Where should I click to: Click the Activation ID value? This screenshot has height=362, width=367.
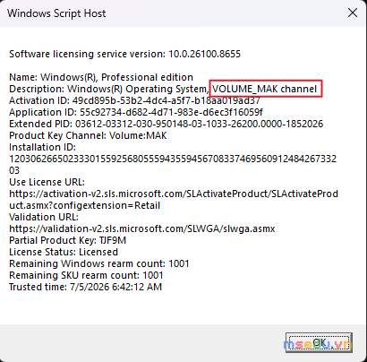(x=166, y=100)
